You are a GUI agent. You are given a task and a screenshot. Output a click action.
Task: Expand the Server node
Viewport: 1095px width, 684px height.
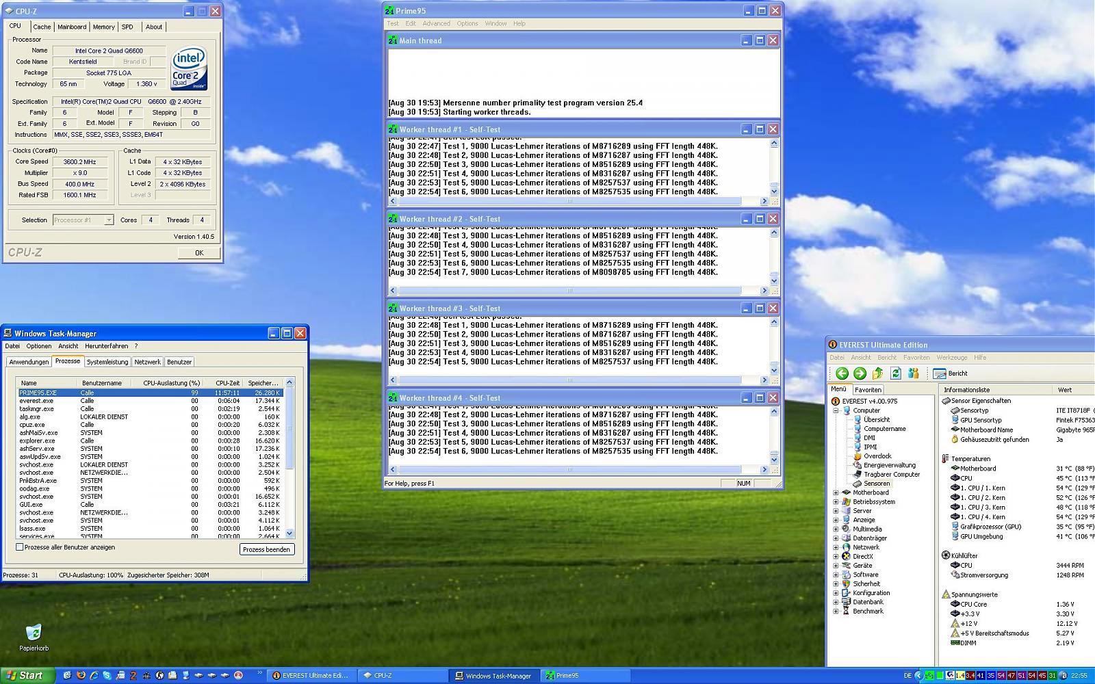tap(836, 511)
